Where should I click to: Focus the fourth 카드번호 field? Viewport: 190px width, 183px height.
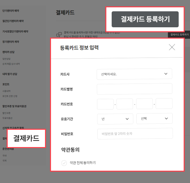[x=164, y=103]
